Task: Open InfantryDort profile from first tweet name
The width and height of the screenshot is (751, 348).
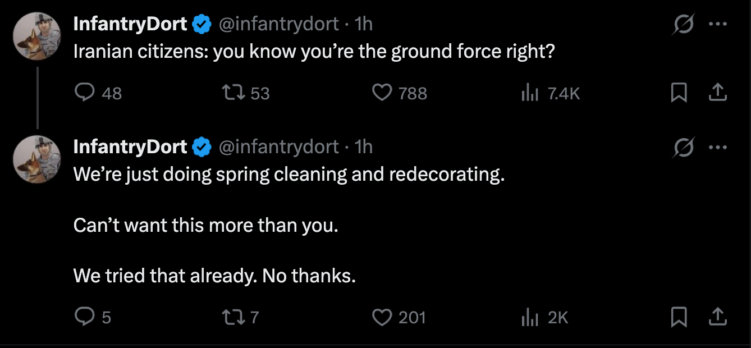Action: point(130,24)
